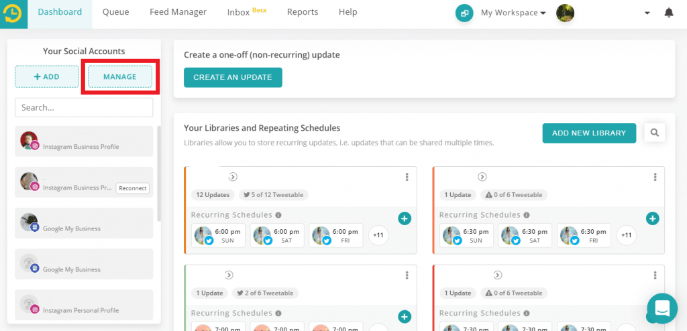Select the 6:30 pm SUN schedule
The height and width of the screenshot is (331, 687).
[x=467, y=236]
